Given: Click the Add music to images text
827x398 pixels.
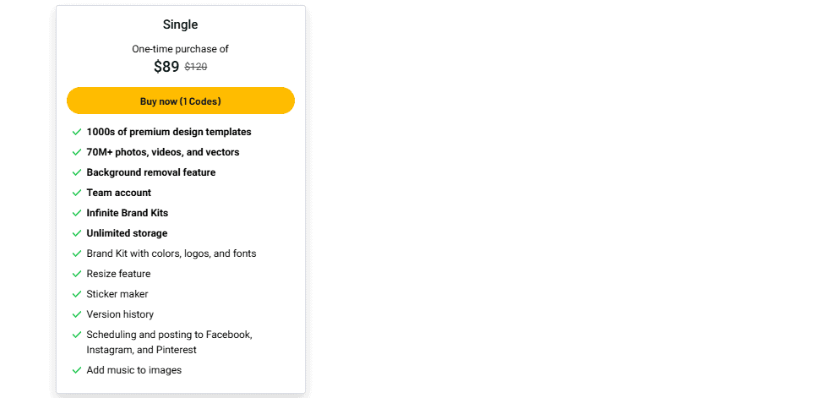Looking at the screenshot, I should 133,370.
